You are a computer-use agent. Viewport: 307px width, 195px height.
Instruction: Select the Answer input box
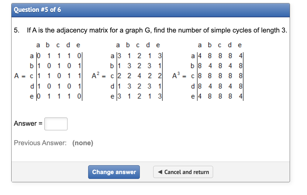coord(56,124)
